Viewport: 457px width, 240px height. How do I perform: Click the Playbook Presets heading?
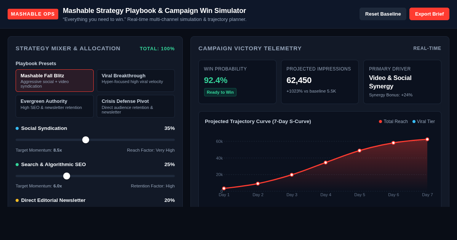[36, 64]
